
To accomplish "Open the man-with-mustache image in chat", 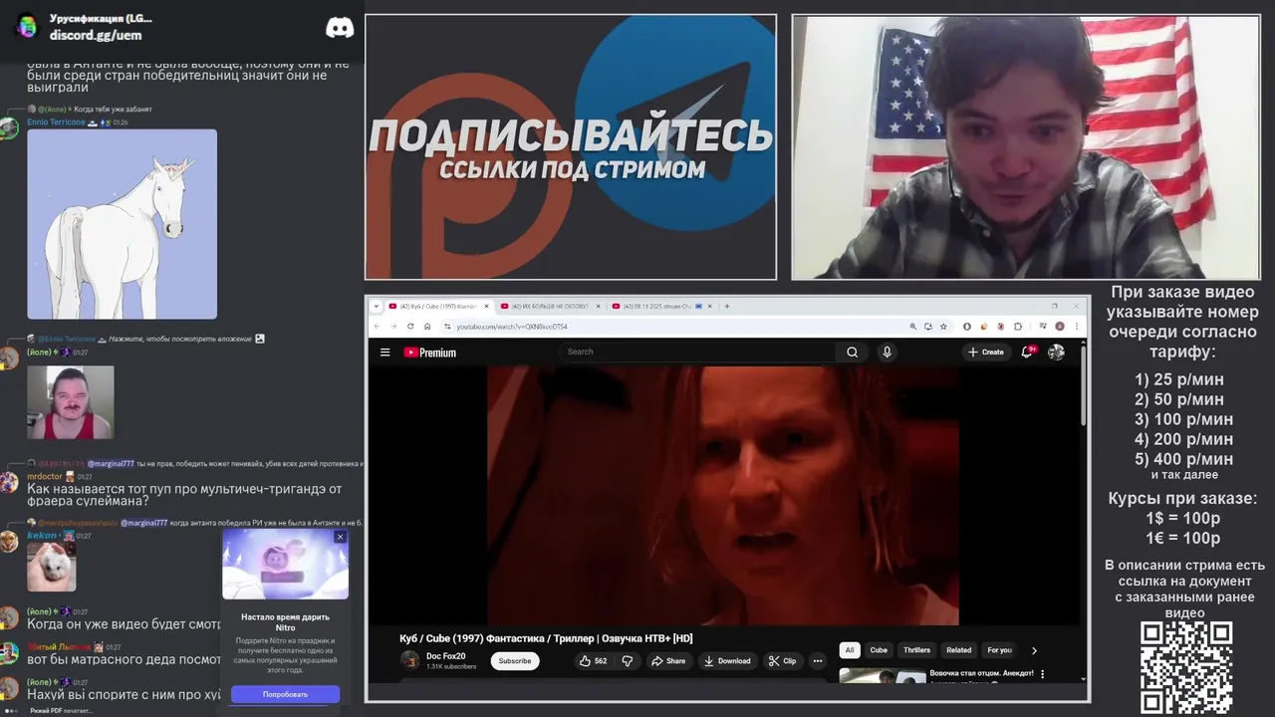I will [70, 402].
